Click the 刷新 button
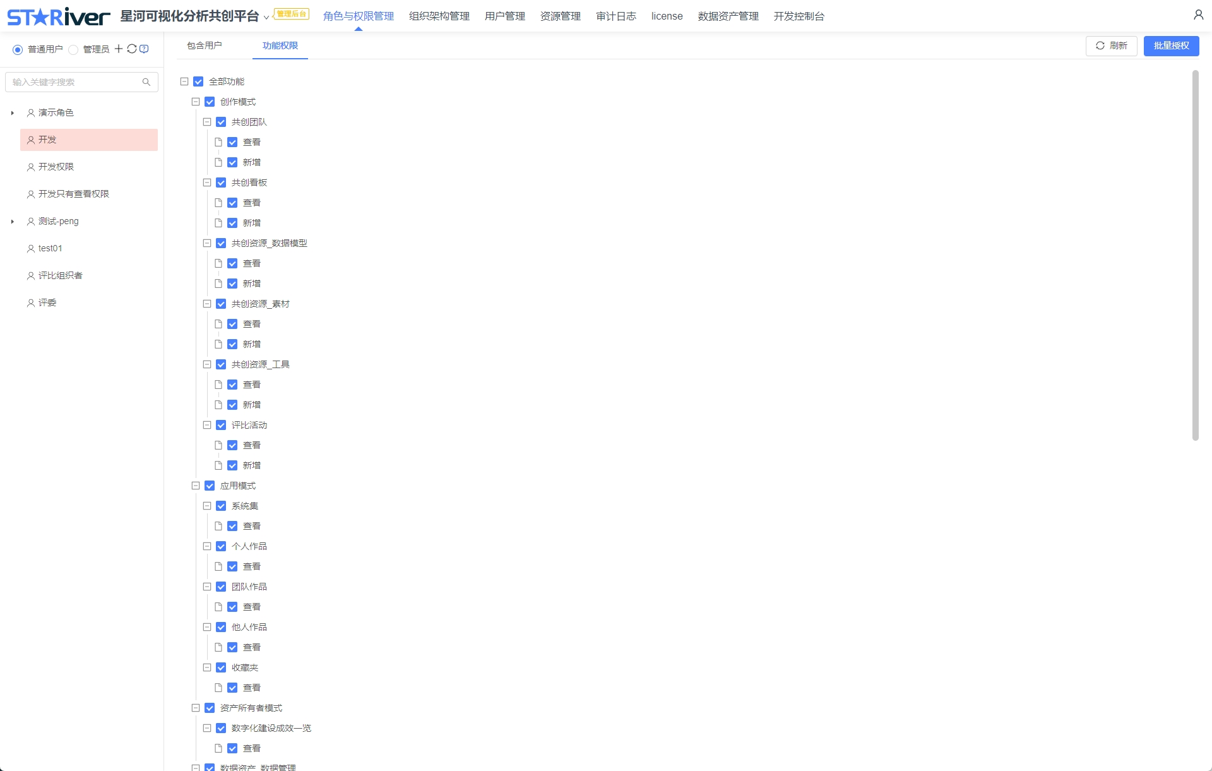1212x771 pixels. (x=1112, y=45)
